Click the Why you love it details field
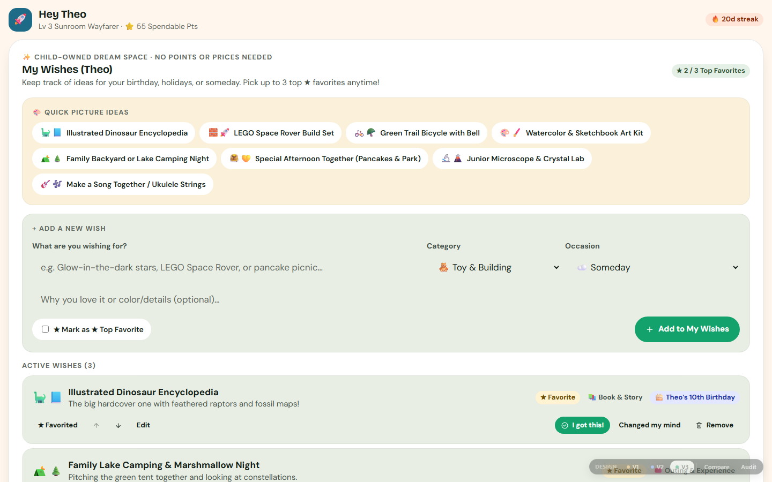 (386, 299)
